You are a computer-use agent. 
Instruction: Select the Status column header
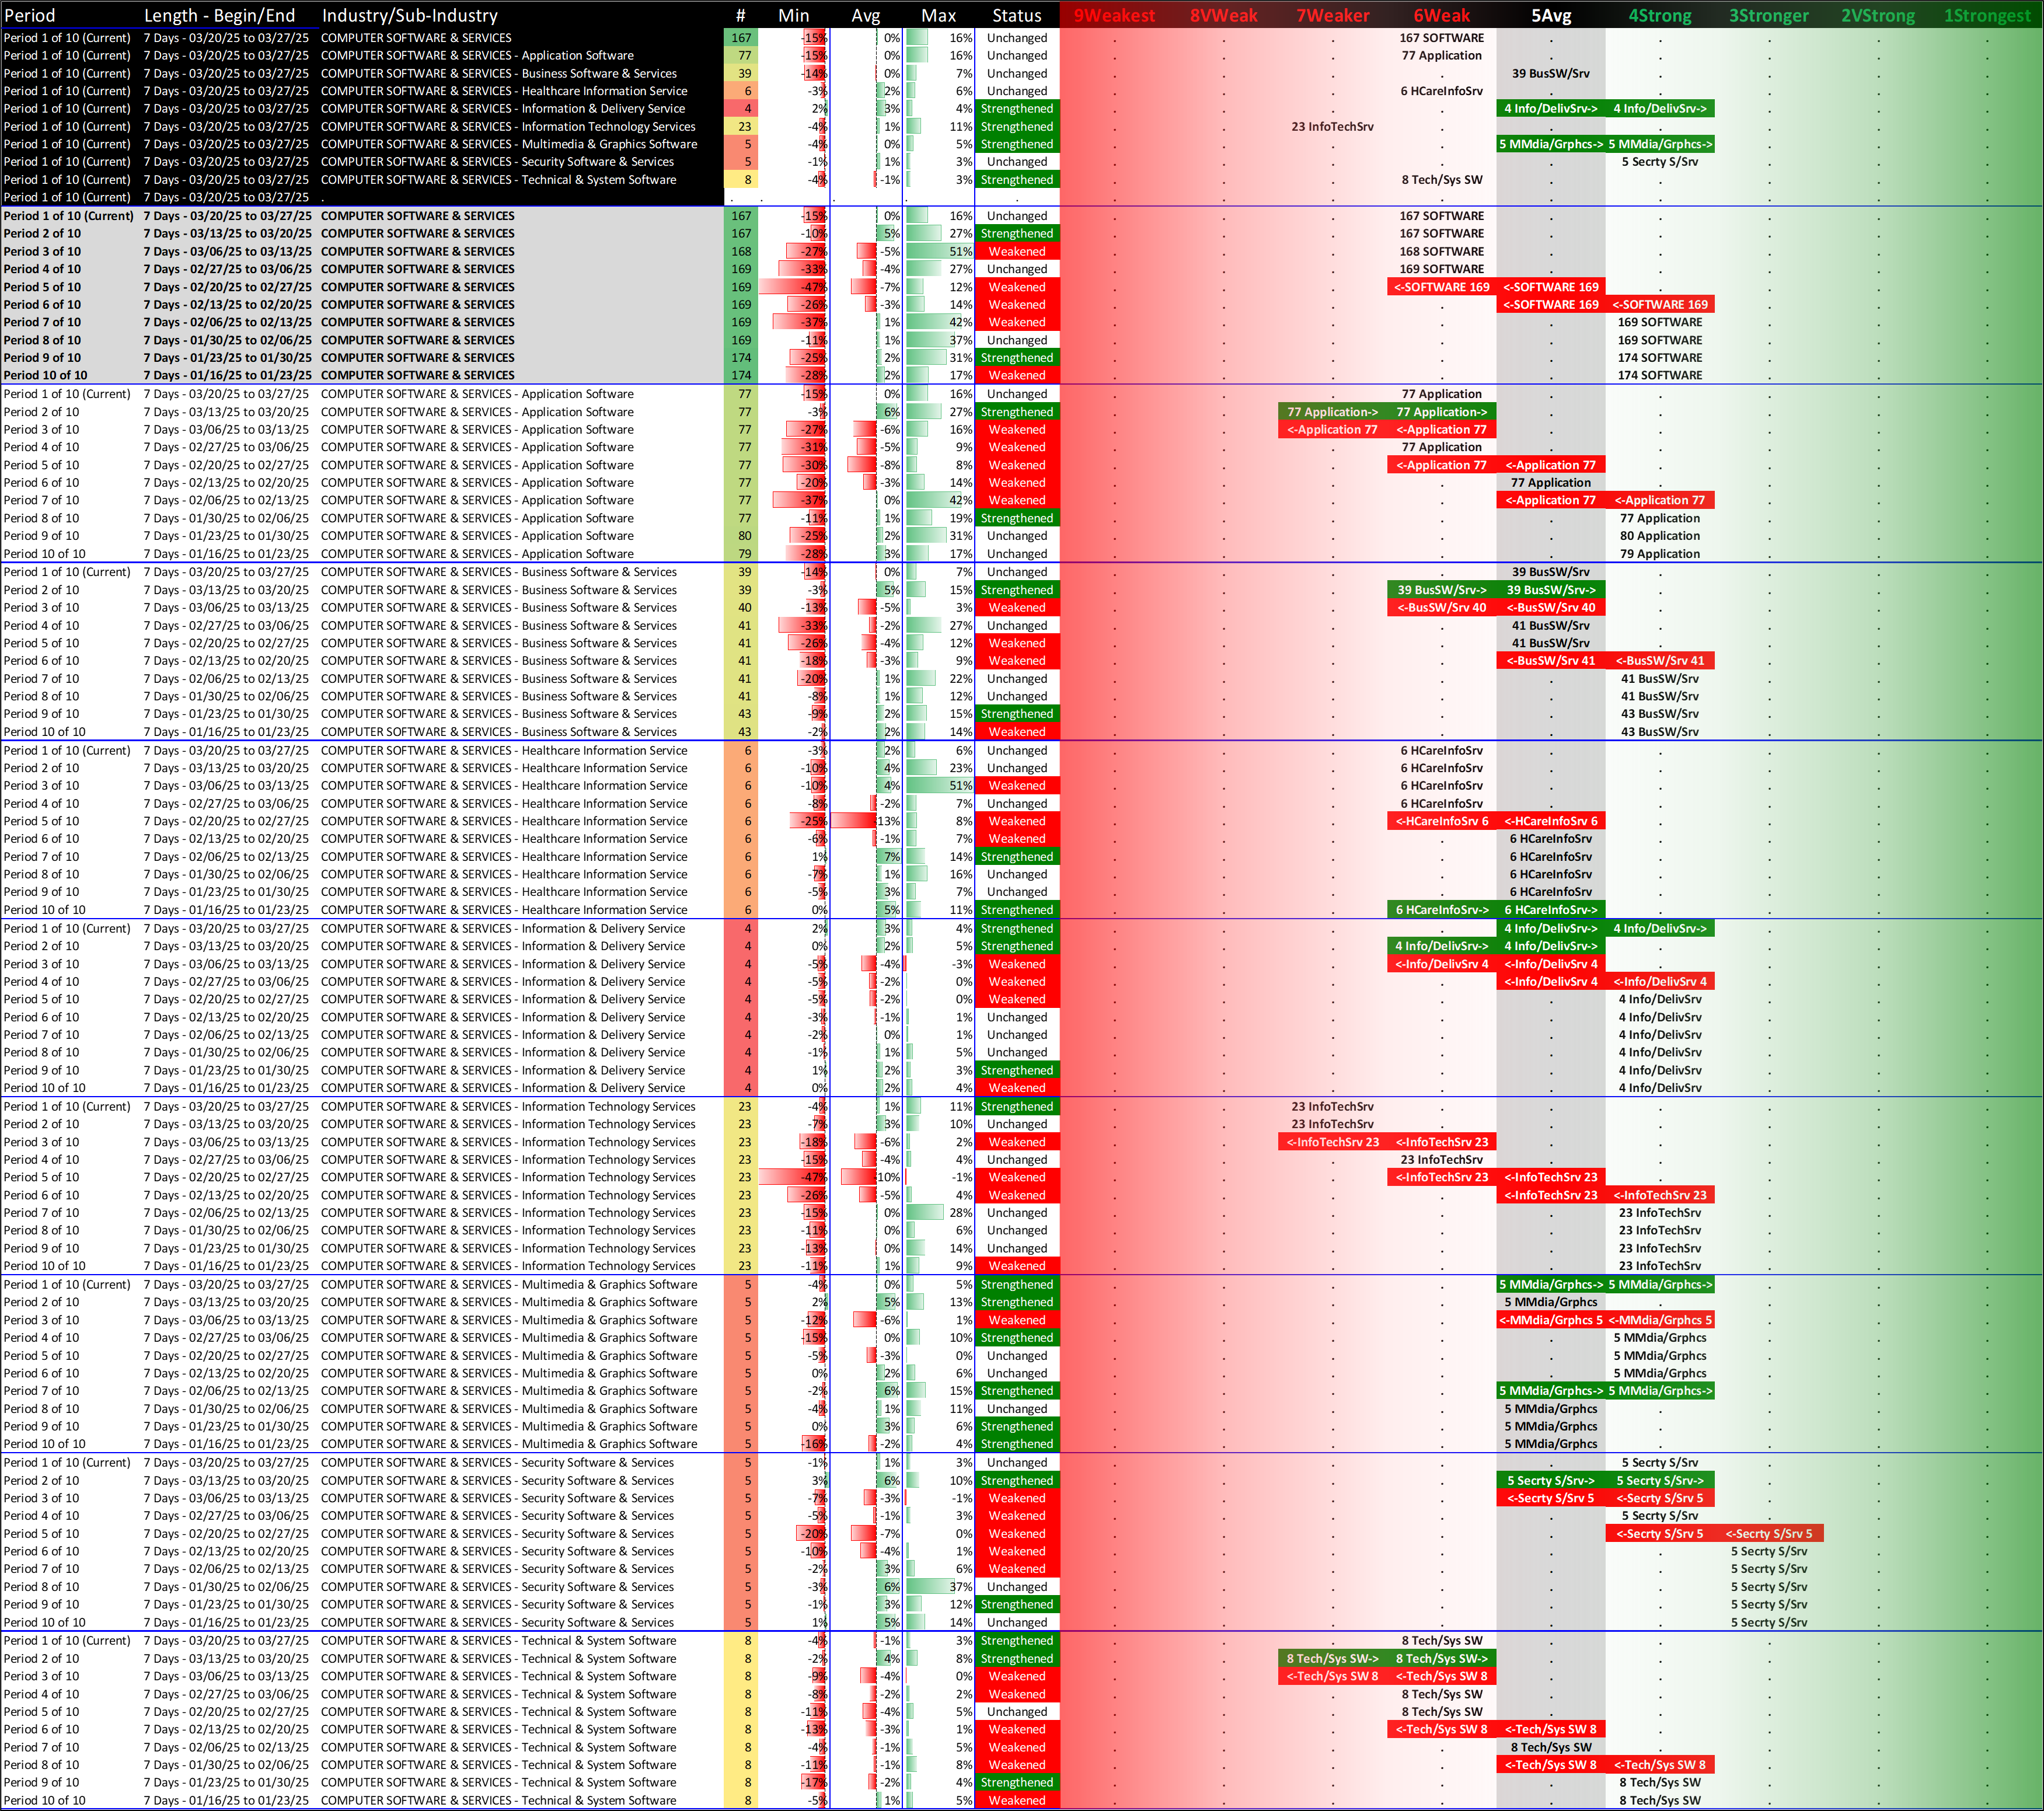tap(1016, 15)
